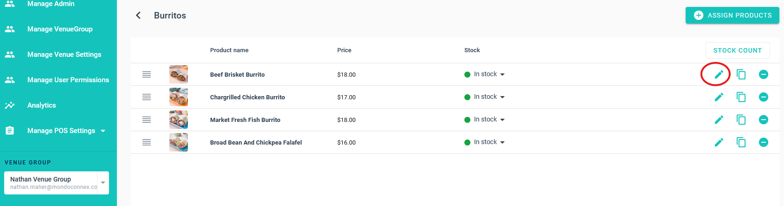Viewport: 784px width, 206px height.
Task: Edit the Beef Brisket Burrito product
Action: 719,74
